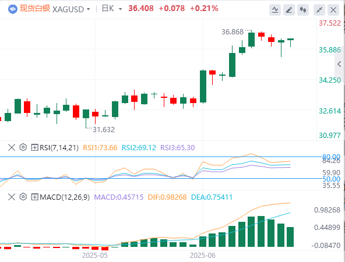Viewport: 345px width, 262px height.
Task: Open RSI indicator settings hexagon icon
Action: [x=23, y=147]
